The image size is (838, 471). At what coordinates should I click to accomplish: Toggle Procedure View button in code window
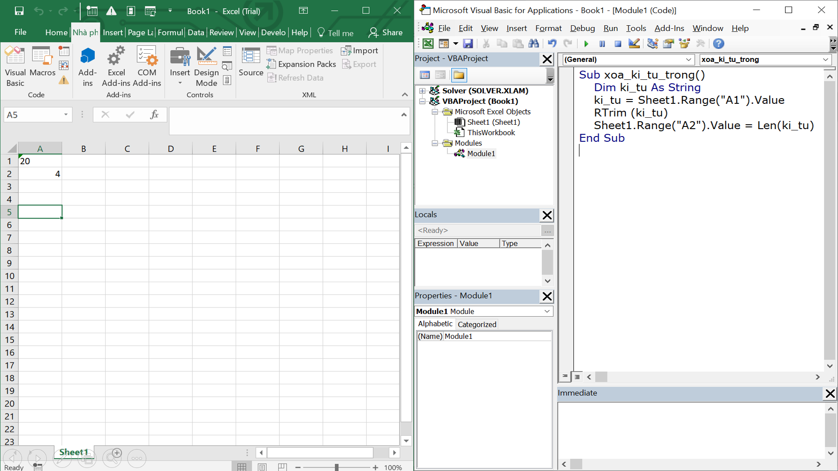point(565,376)
